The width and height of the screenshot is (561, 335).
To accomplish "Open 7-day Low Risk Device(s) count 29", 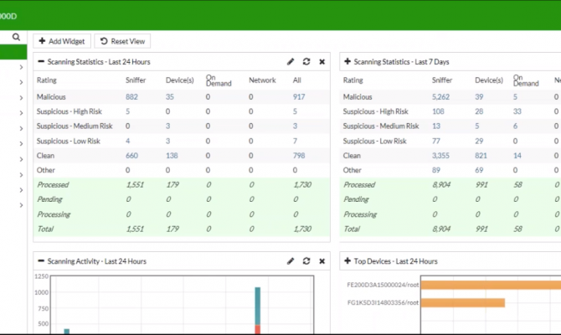I will [x=479, y=141].
